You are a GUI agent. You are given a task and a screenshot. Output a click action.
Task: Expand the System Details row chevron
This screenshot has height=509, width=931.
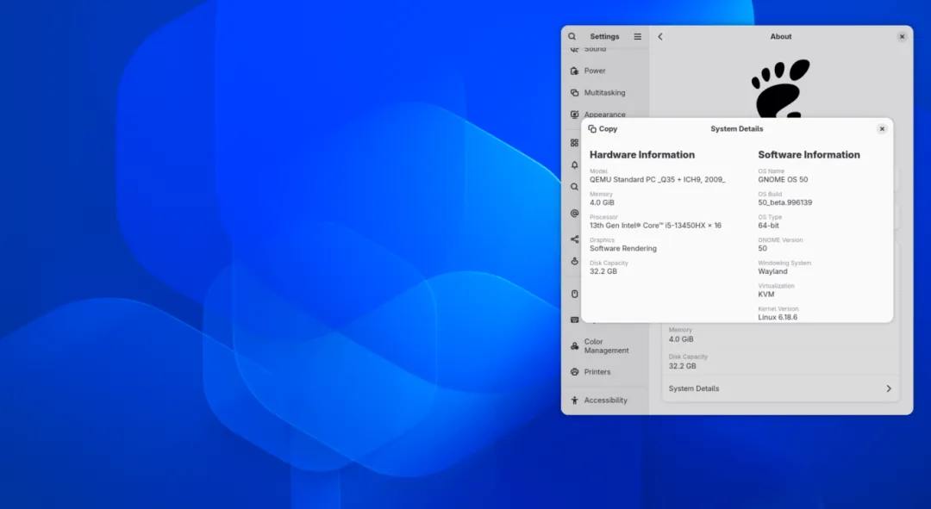pos(888,388)
